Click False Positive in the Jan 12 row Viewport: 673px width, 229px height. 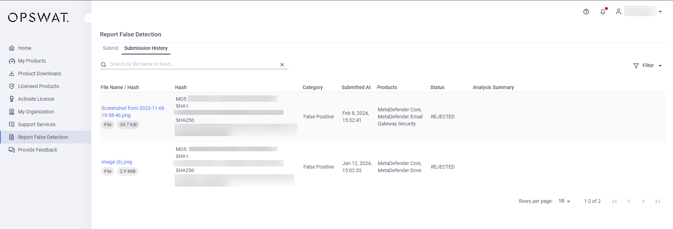point(319,167)
